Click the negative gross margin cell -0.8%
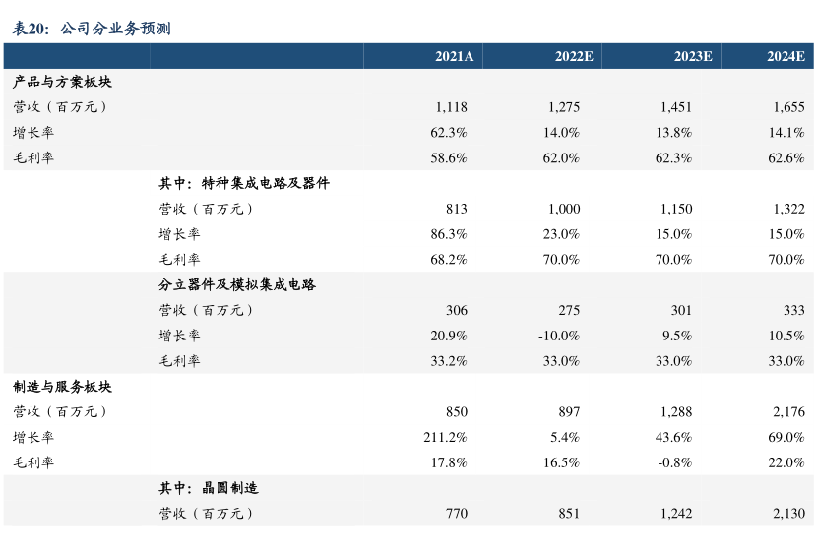817x553 pixels. click(674, 462)
